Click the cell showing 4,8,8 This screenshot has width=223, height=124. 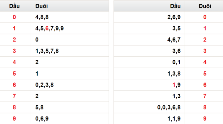coord(70,17)
